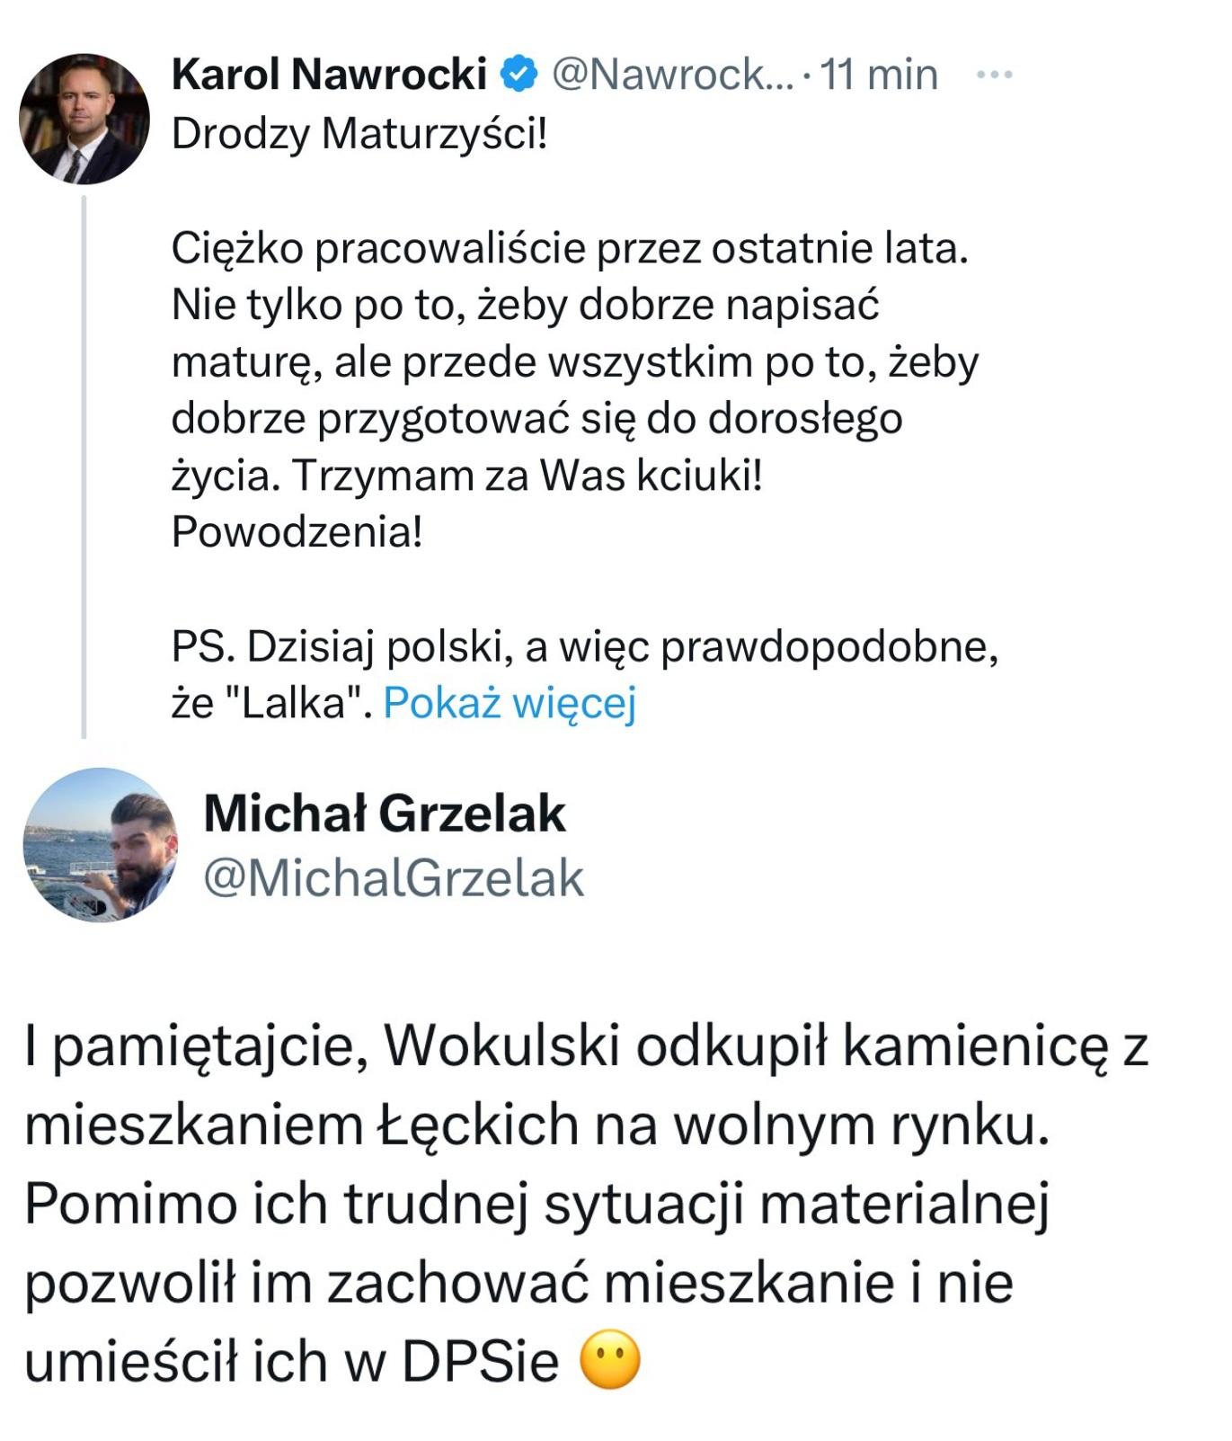1232x1441 pixels.
Task: Click the Michał Grzelak display name
Action: point(385,814)
